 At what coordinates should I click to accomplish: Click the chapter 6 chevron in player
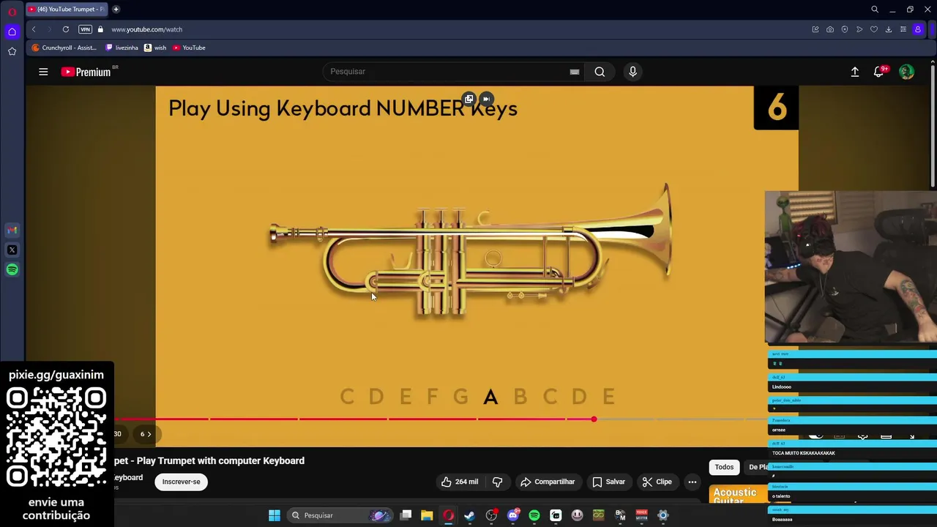[x=146, y=434]
